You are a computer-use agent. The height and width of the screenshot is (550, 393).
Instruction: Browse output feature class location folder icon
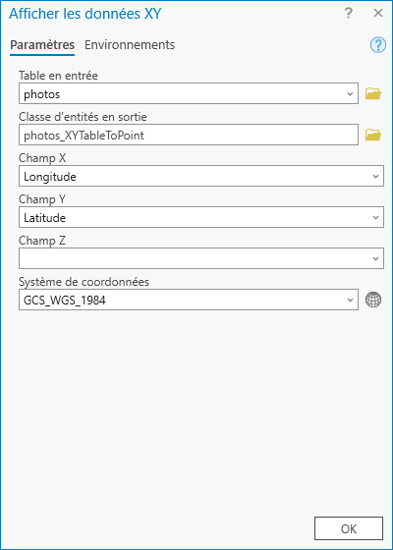click(x=373, y=135)
